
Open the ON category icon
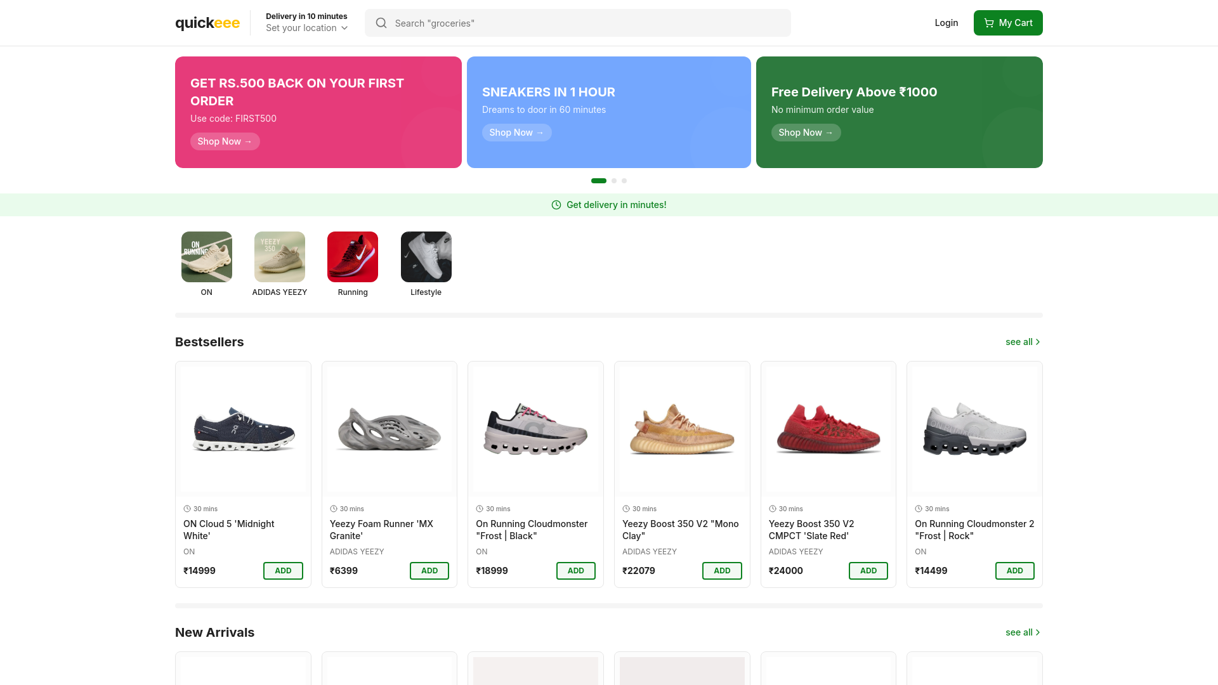coord(206,257)
